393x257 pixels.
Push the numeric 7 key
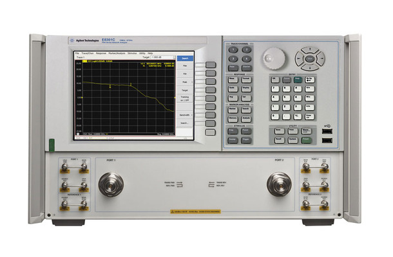click(275, 89)
